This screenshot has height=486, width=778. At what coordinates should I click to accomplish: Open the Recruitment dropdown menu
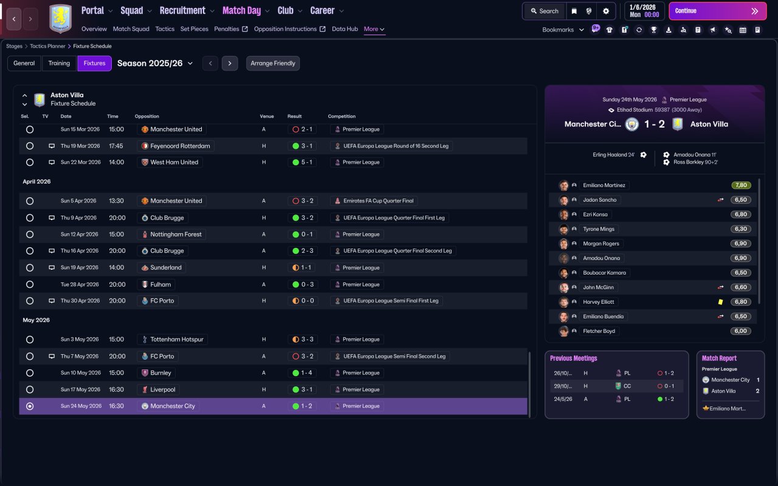click(187, 11)
